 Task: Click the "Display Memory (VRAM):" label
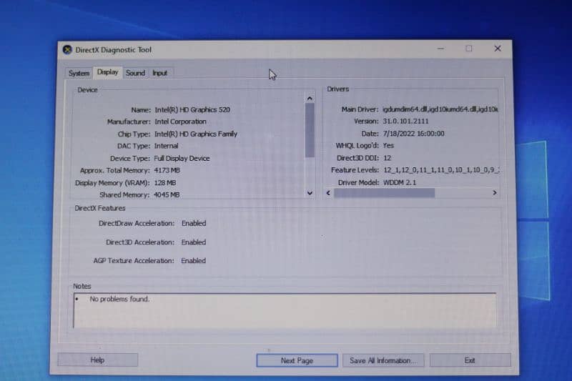coord(112,183)
